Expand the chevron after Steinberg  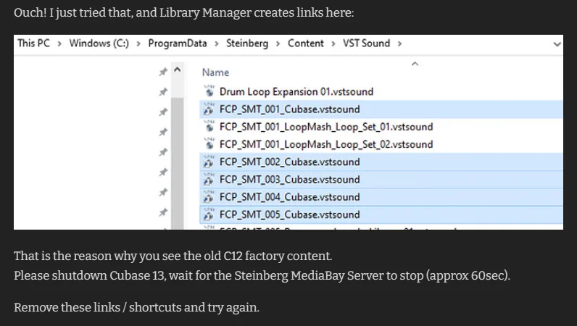(x=278, y=43)
